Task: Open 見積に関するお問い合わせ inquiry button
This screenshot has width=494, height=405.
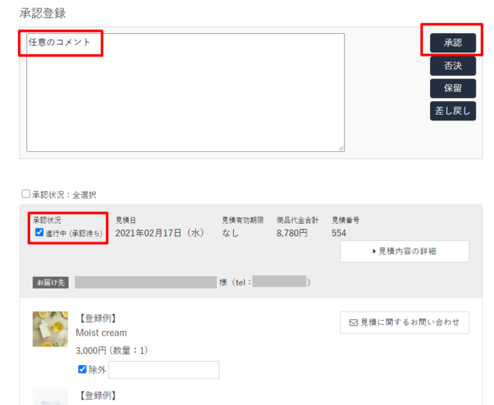Action: [404, 322]
